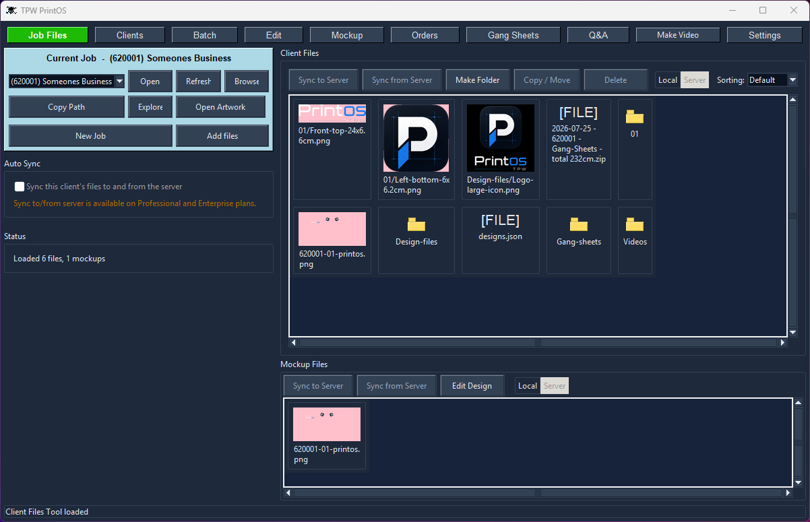Screen dimensions: 810x522
Task: Click the Make Folder button
Action: tap(478, 80)
